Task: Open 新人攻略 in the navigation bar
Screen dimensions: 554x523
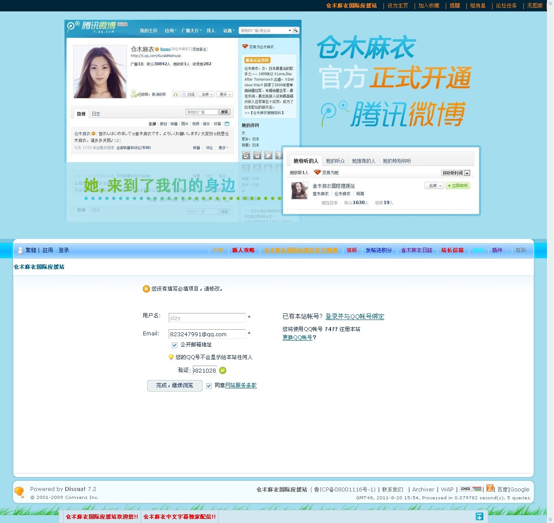Action: click(x=243, y=250)
